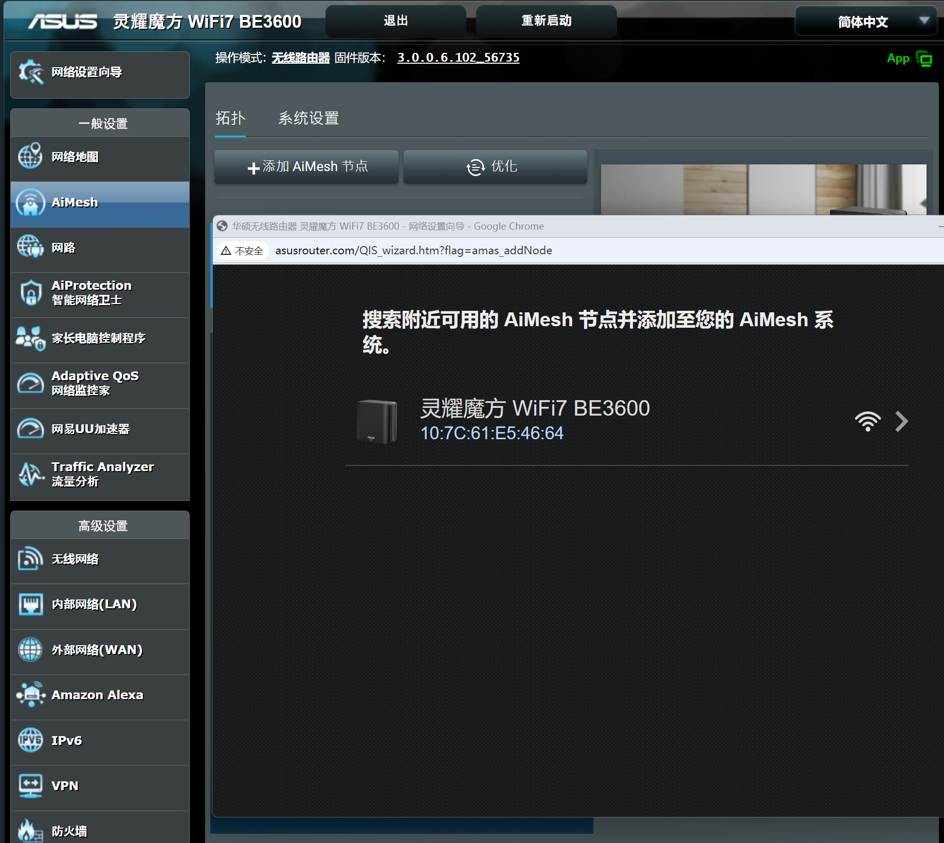Click the IPv6 globe icon

coord(30,740)
